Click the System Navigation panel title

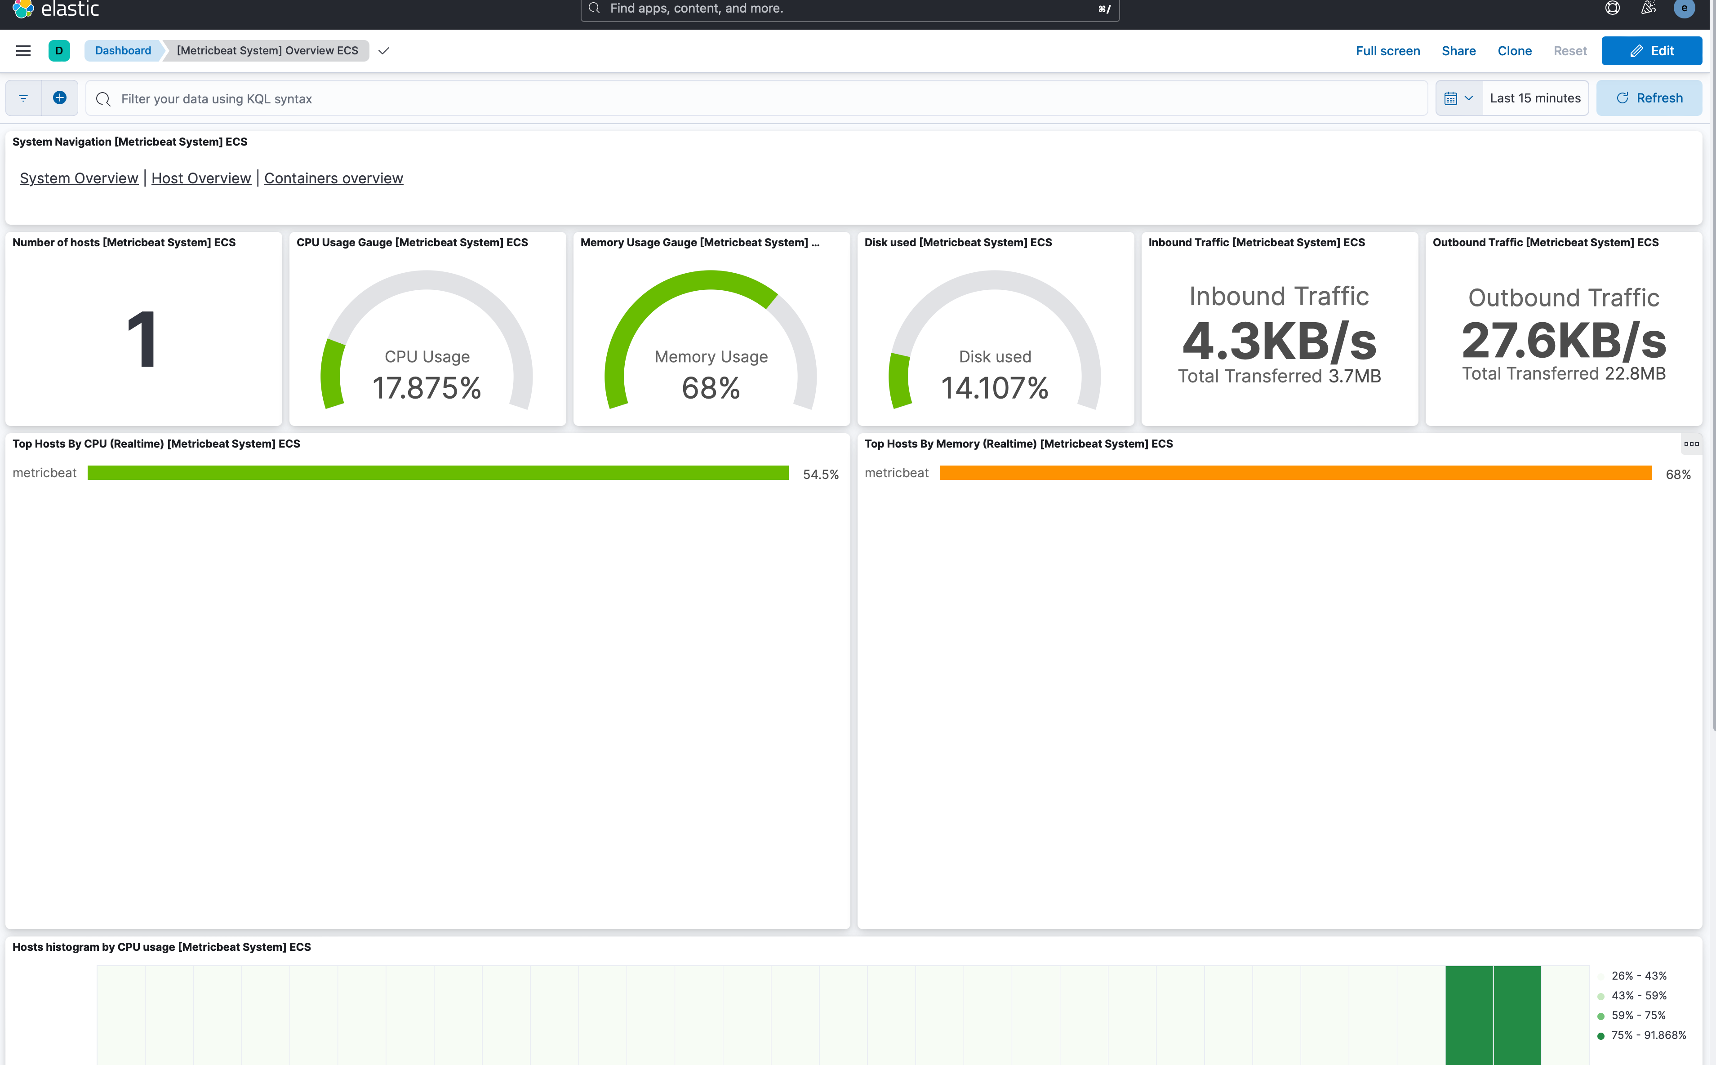[x=129, y=142]
